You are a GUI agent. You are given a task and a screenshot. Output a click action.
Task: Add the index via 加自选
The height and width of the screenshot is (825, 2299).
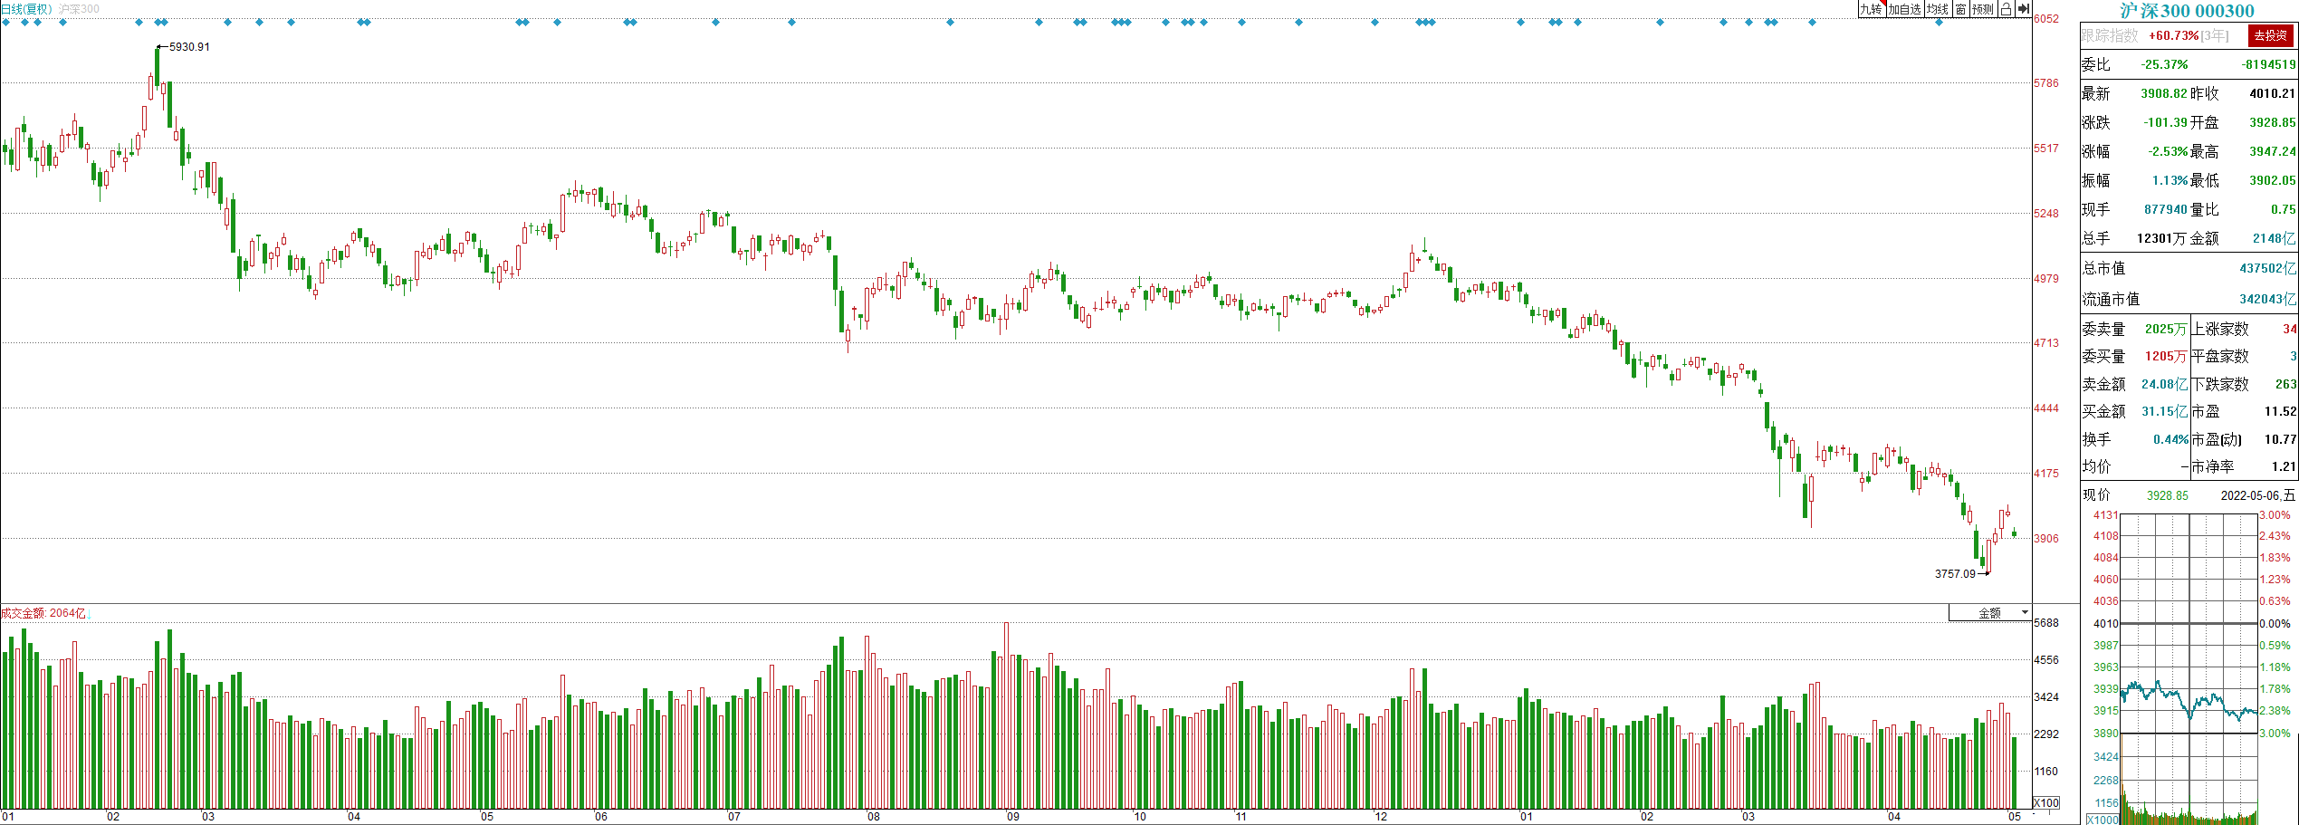coord(1904,9)
